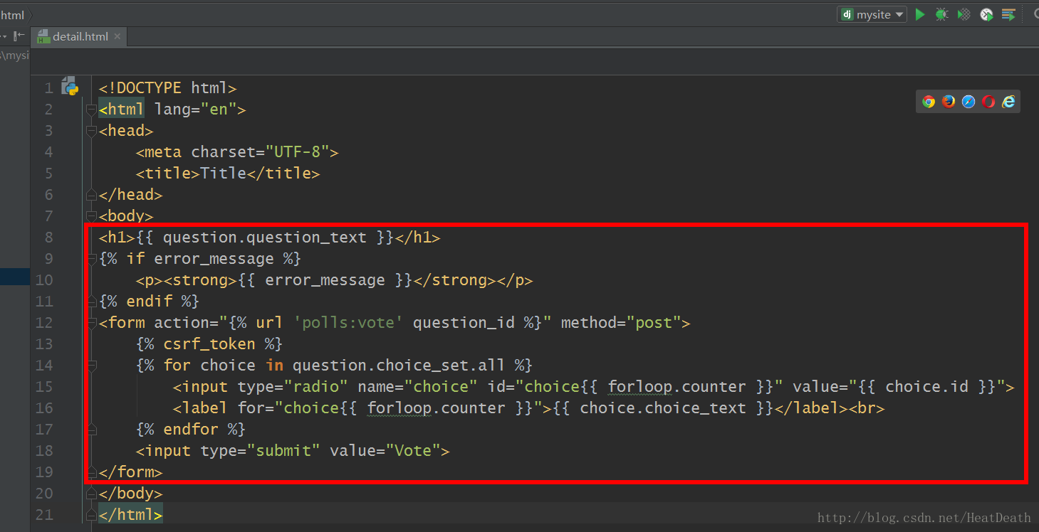Click the closing head fold marker on line 6
The height and width of the screenshot is (532, 1039).
click(x=90, y=195)
